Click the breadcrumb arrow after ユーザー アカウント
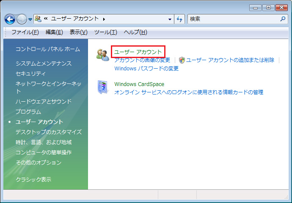Viewport: 292px width, 203px height. pyautogui.click(x=104, y=19)
